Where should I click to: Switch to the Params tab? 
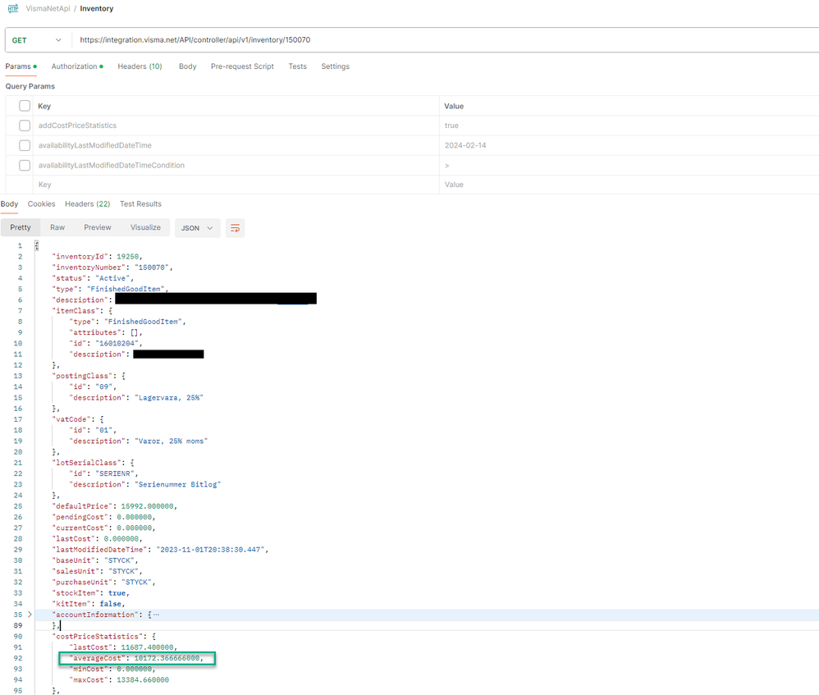(21, 66)
